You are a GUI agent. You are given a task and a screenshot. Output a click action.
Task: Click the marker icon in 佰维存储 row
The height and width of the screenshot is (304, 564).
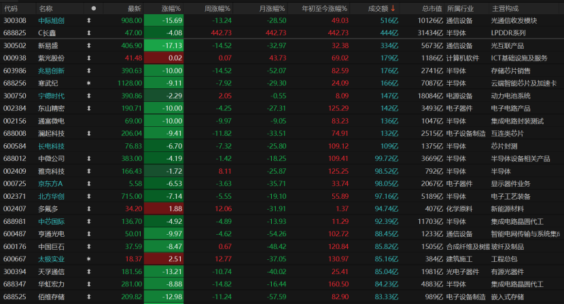click(x=89, y=297)
